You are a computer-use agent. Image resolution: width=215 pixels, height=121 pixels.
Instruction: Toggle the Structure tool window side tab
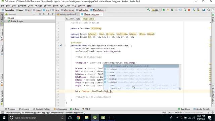[x=2, y=35]
